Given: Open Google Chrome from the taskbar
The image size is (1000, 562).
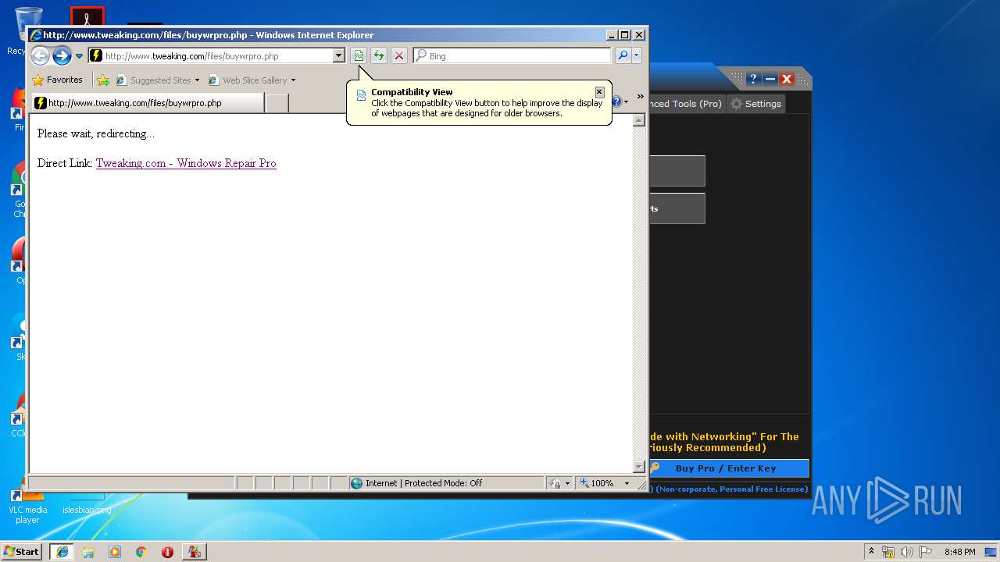Looking at the screenshot, I should pos(141,552).
